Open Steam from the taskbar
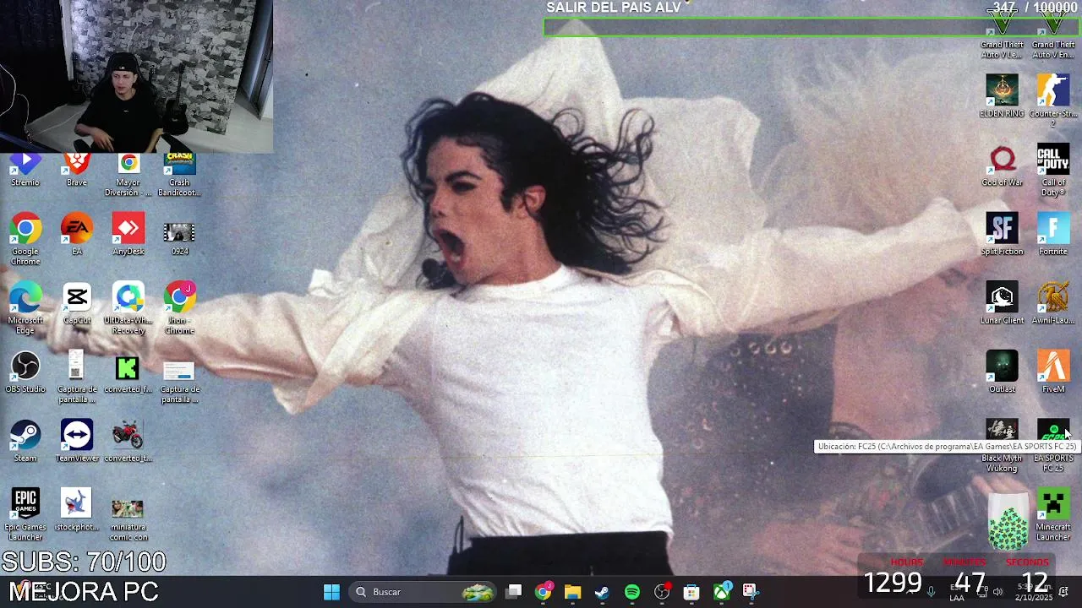The height and width of the screenshot is (608, 1082). coord(603,592)
